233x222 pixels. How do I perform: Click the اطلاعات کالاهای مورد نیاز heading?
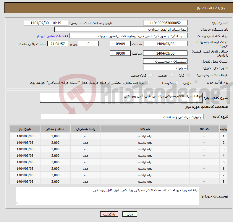pyautogui.click(x=207, y=107)
